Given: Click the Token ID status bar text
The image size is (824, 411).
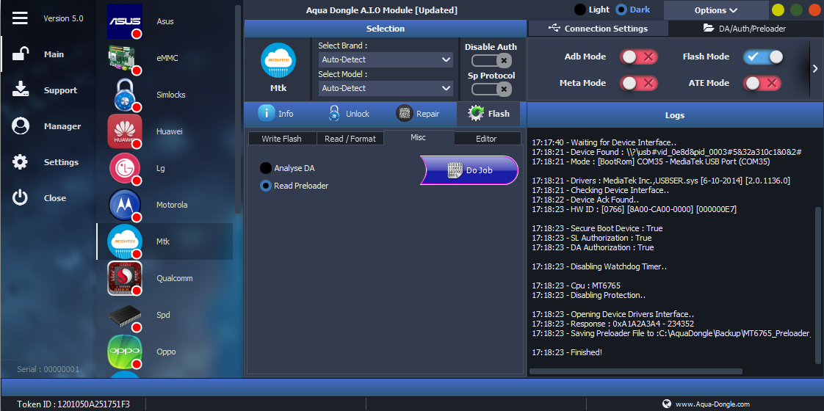Looking at the screenshot, I should [x=73, y=404].
